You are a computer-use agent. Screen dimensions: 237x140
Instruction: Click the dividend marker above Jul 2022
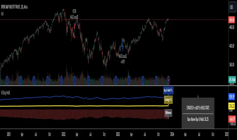[88, 80]
